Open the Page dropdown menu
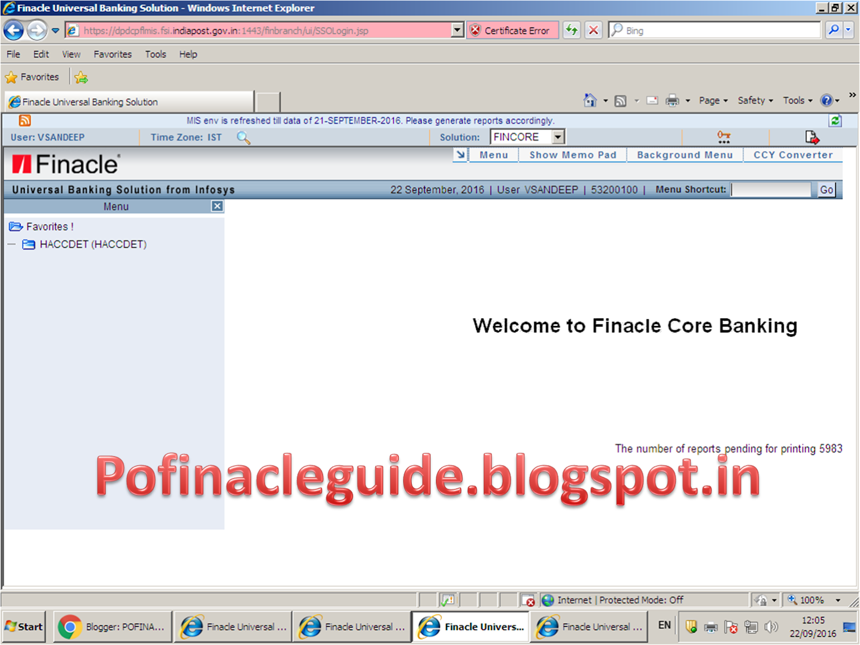 pyautogui.click(x=713, y=101)
